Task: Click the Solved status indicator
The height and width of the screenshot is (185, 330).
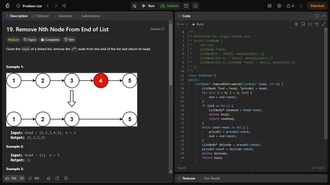Action: tap(157, 29)
